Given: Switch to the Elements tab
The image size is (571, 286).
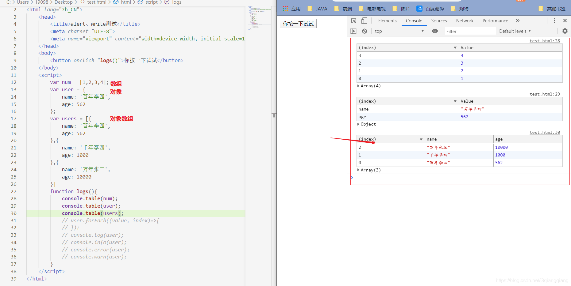Looking at the screenshot, I should (387, 21).
